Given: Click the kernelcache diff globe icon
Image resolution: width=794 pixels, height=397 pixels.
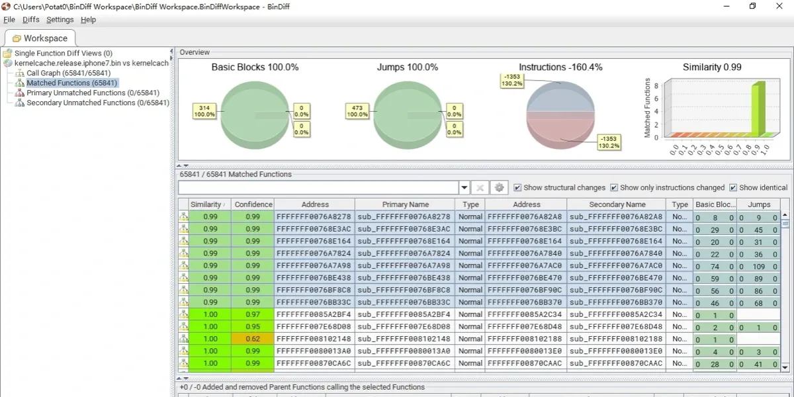Looking at the screenshot, I should click(7, 63).
